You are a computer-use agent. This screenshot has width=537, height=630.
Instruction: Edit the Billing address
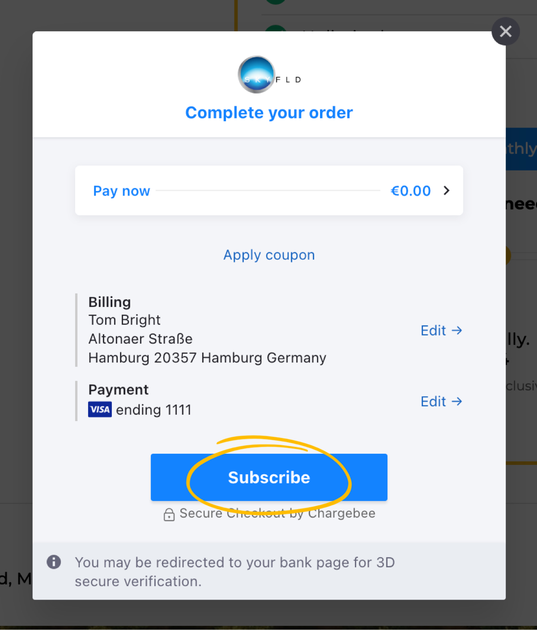[x=441, y=331]
